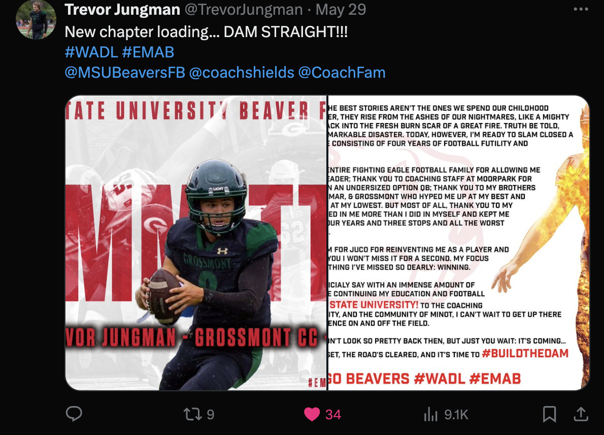Open the reply comment icon
The height and width of the screenshot is (435, 604).
tap(74, 414)
